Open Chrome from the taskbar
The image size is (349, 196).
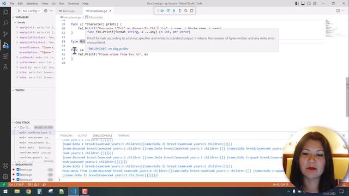28,192
